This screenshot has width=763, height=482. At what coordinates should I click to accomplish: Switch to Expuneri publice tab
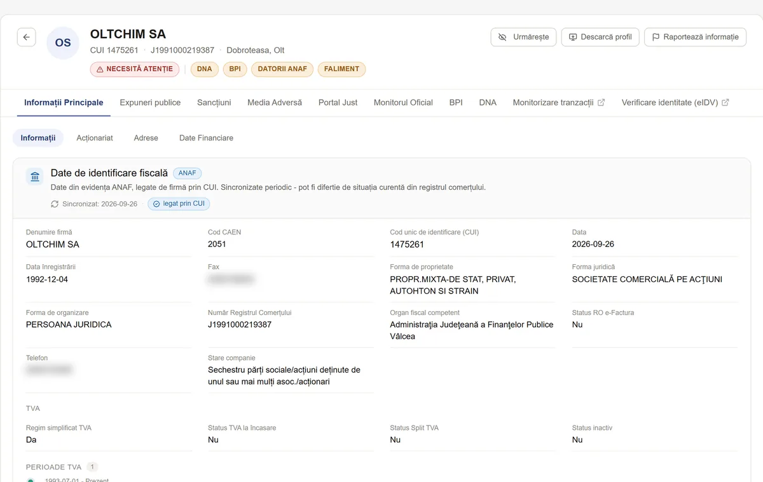150,102
